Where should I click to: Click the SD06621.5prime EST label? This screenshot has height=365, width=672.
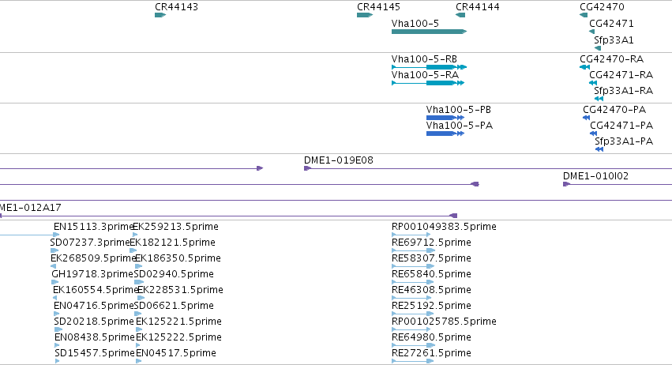pyautogui.click(x=174, y=306)
